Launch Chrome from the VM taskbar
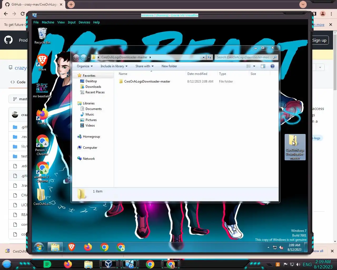 pos(104,247)
